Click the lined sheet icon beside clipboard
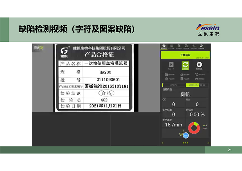 [182, 79]
